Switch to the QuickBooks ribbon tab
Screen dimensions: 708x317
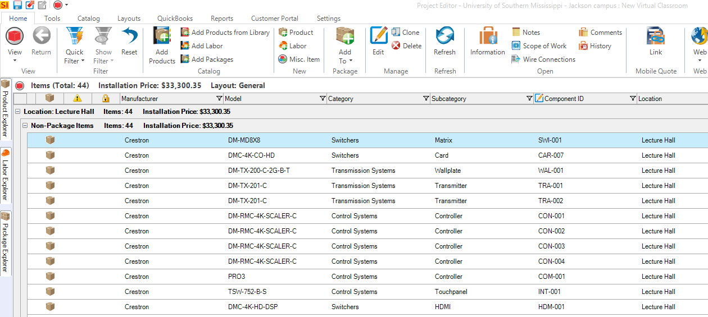click(x=175, y=19)
